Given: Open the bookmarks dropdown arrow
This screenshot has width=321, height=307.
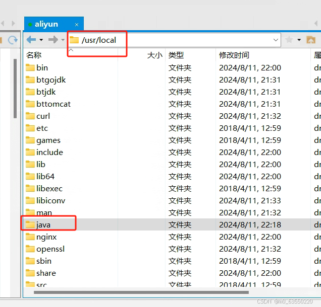Looking at the screenshot, I should [299, 40].
